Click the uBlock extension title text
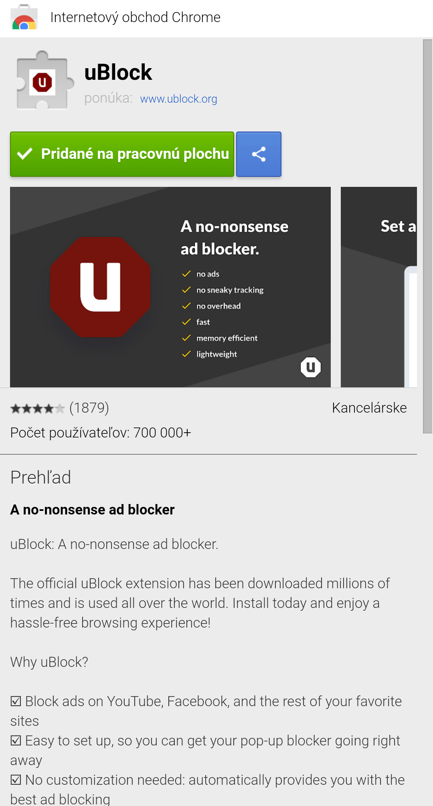The width and height of the screenshot is (433, 806). pyautogui.click(x=118, y=73)
